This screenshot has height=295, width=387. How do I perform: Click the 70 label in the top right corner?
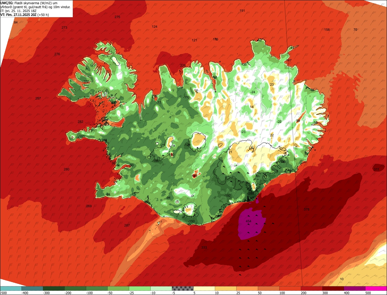coord(355,30)
